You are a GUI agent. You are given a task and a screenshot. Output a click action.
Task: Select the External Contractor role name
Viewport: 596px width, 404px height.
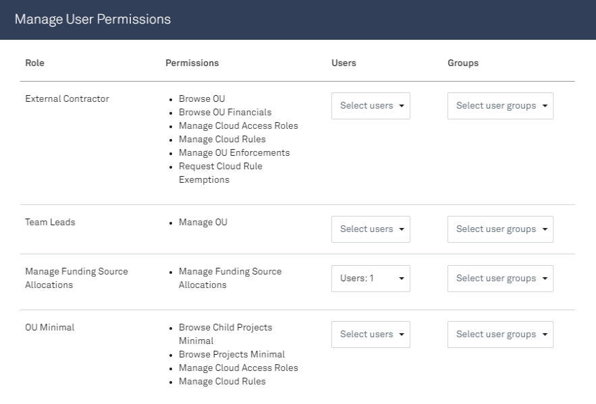click(67, 98)
